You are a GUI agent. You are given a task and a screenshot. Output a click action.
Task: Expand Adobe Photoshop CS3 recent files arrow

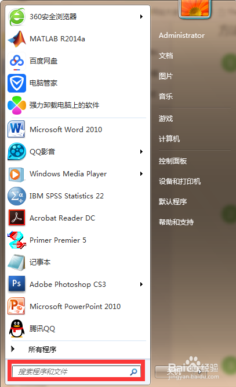tap(141, 285)
